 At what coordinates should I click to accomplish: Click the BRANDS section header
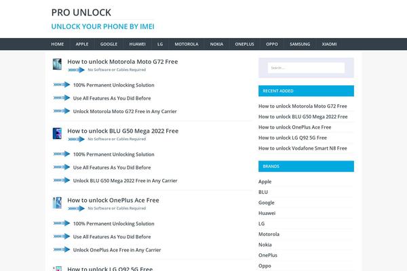pos(306,166)
